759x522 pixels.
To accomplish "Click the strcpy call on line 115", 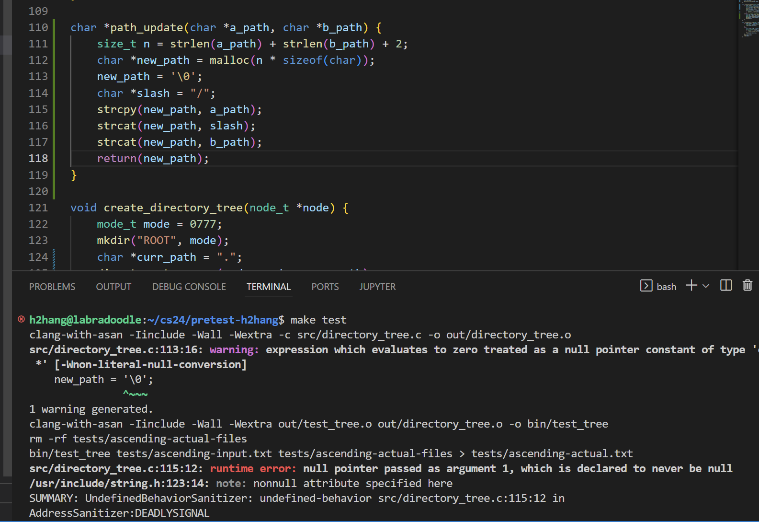I will (180, 110).
